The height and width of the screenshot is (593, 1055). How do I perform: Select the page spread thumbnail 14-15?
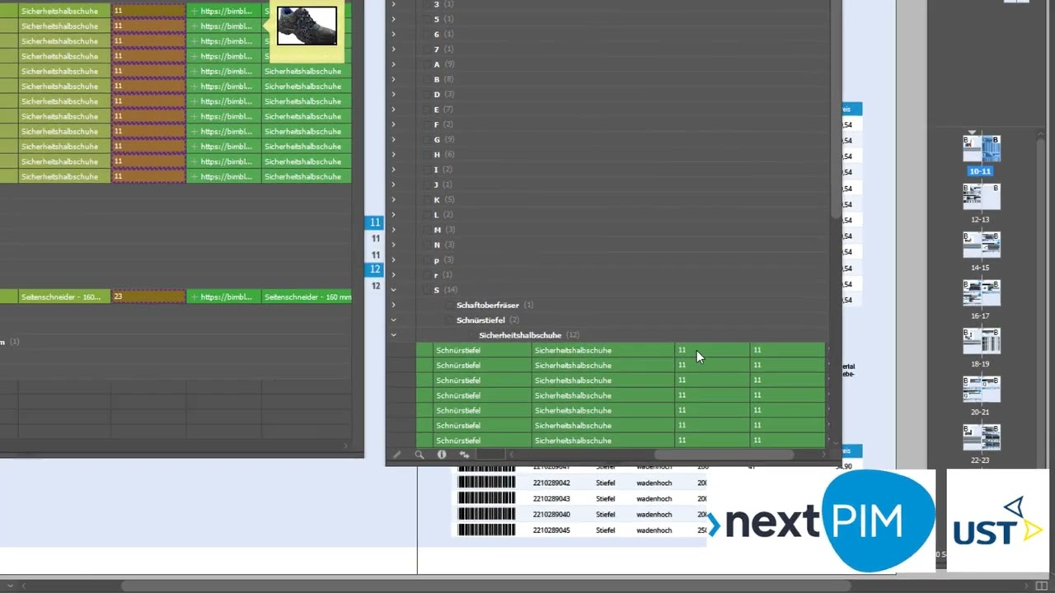981,245
